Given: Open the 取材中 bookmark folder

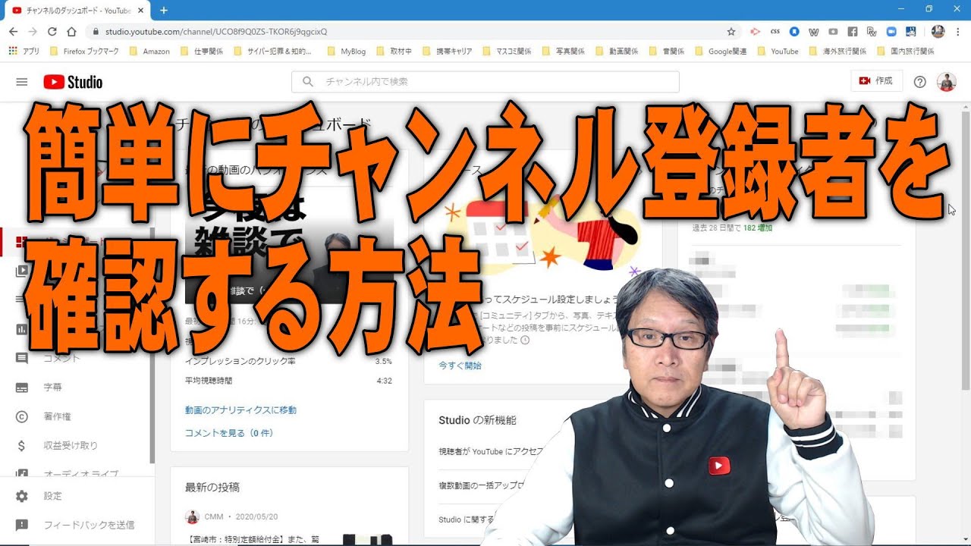Looking at the screenshot, I should [394, 52].
